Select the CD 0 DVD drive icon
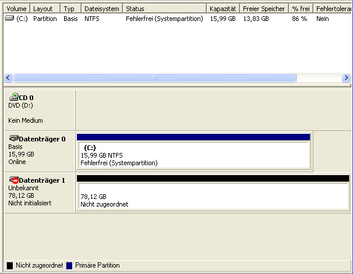Image resolution: width=353 pixels, height=274 pixels. (x=14, y=97)
